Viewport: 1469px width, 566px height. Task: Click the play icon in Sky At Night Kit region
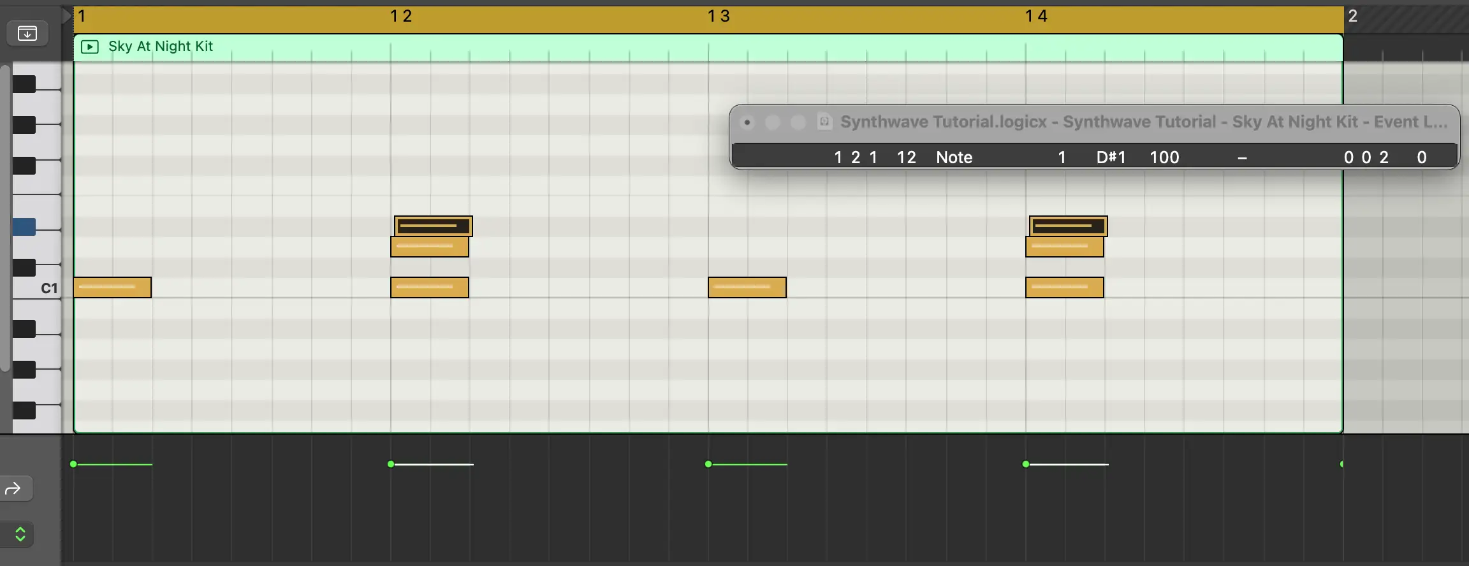(90, 47)
